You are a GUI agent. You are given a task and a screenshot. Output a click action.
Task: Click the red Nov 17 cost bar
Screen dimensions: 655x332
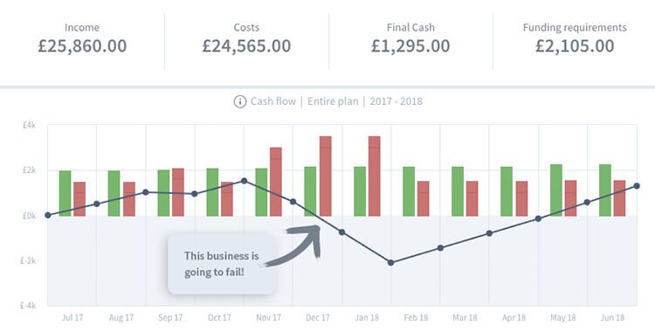coord(276,182)
